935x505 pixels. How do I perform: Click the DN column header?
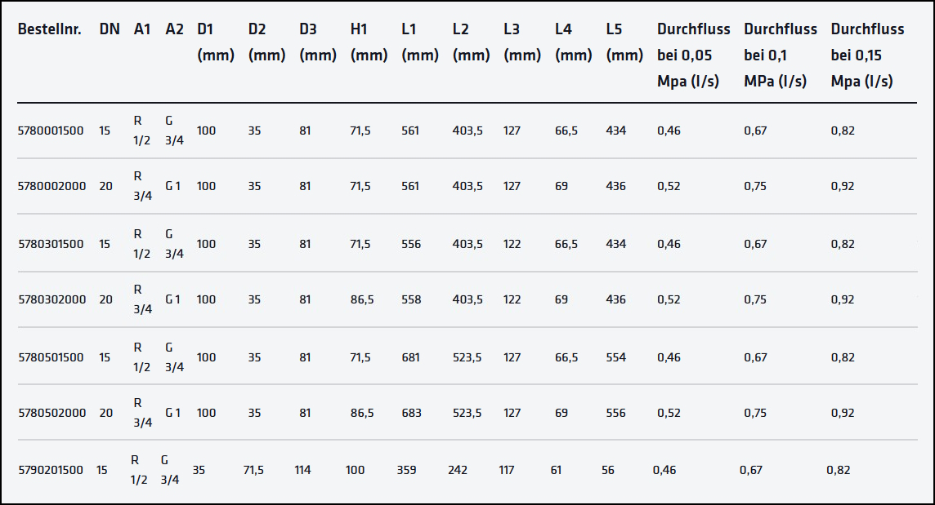click(x=110, y=29)
